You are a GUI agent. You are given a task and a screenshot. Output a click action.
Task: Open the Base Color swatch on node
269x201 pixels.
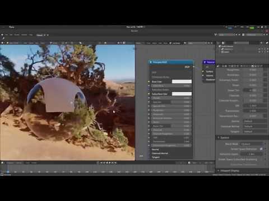pyautogui.click(x=182, y=82)
